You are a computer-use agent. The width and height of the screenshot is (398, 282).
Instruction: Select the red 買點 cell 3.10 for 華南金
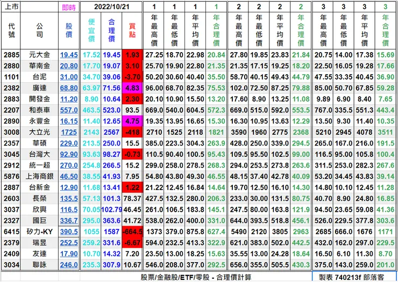[x=132, y=66]
